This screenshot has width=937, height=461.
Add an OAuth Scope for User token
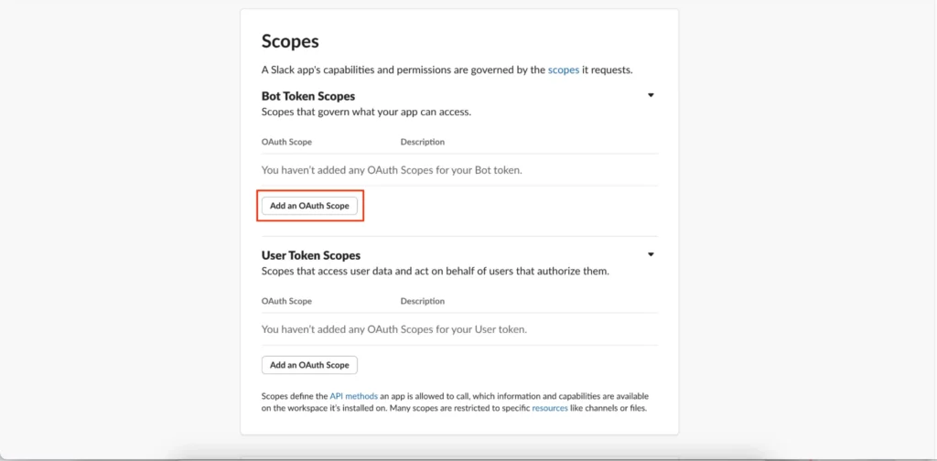pos(309,365)
